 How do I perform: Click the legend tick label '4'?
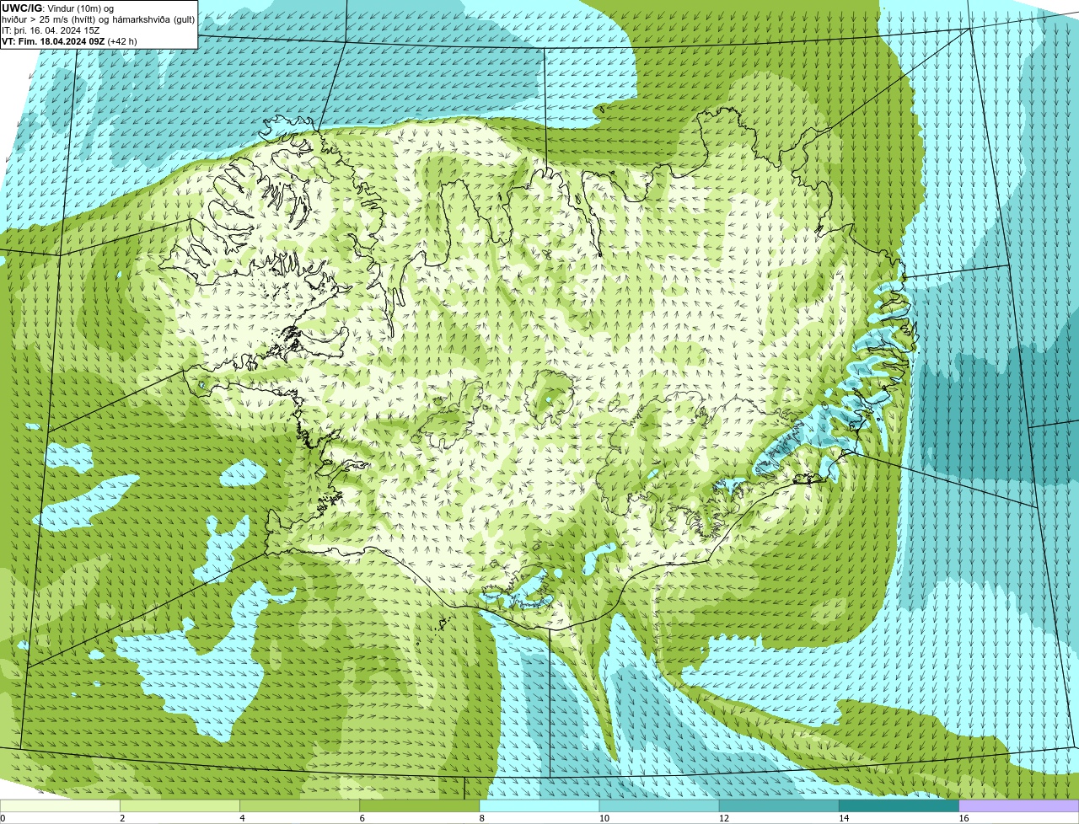(242, 818)
